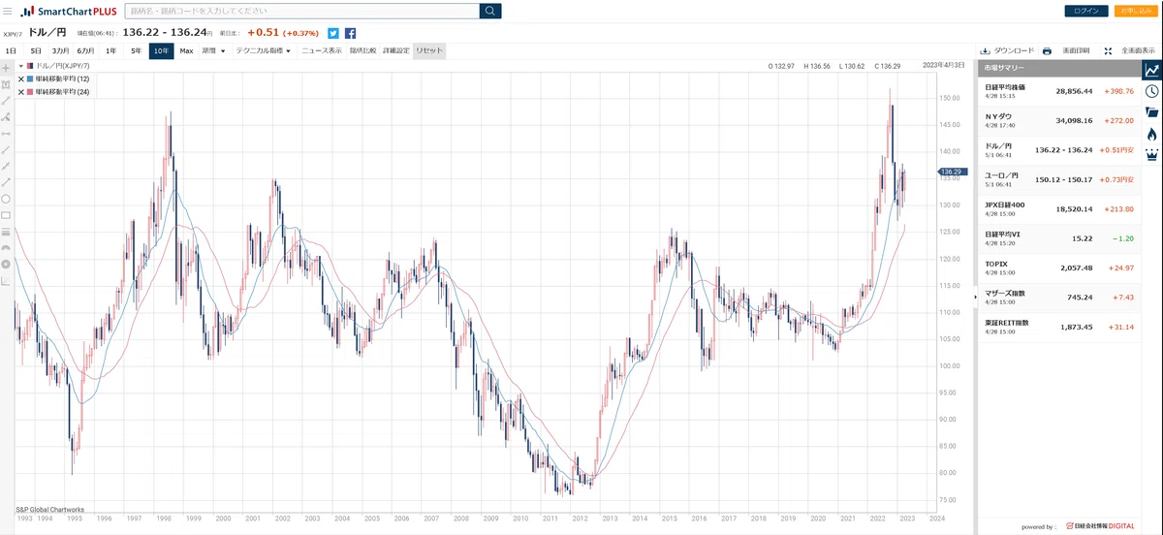Open the テクニカル指標 dropdown
1163x535 pixels.
point(264,50)
